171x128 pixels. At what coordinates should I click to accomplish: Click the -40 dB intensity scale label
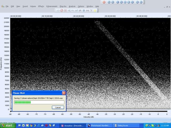coord(97,114)
